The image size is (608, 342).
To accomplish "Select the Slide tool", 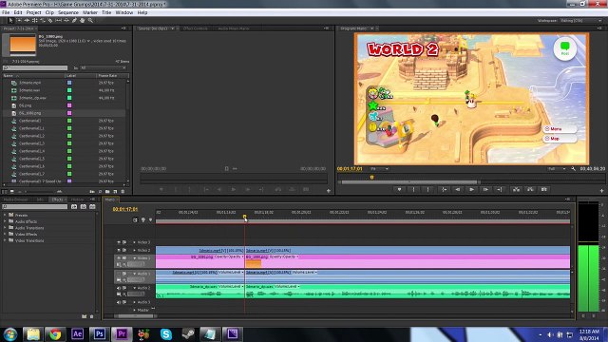I will pos(66,21).
